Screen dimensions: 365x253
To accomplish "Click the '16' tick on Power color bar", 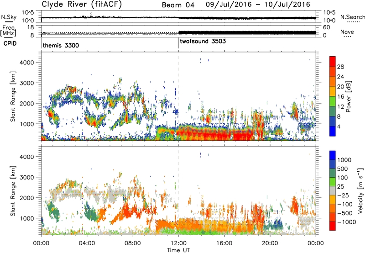I will click(x=340, y=97).
